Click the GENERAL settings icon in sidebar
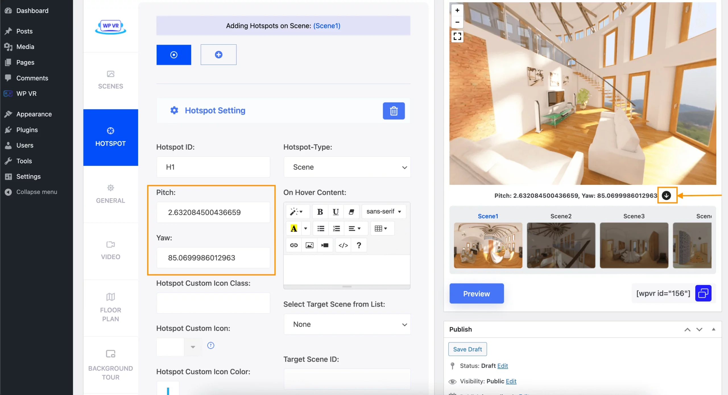The width and height of the screenshot is (728, 395). [x=110, y=187]
